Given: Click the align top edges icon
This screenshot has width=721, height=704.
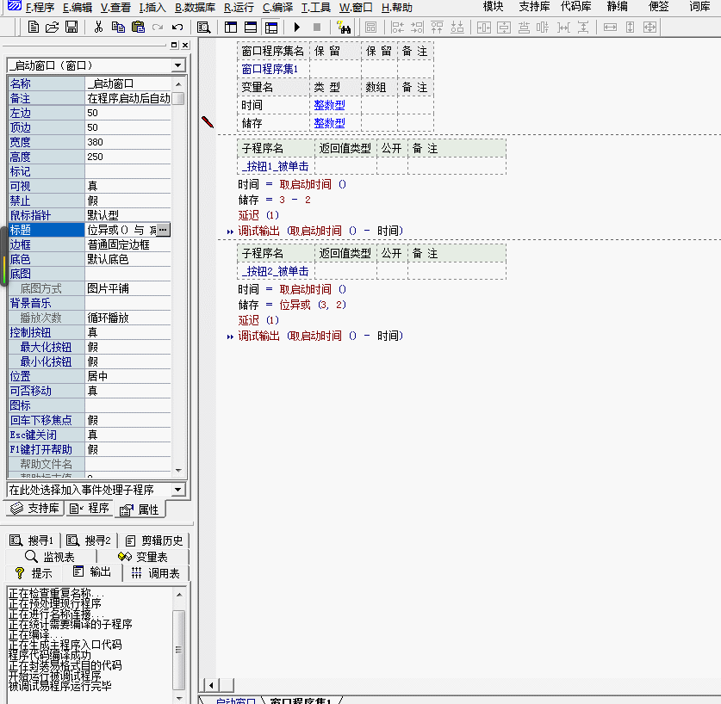Looking at the screenshot, I should point(437,28).
